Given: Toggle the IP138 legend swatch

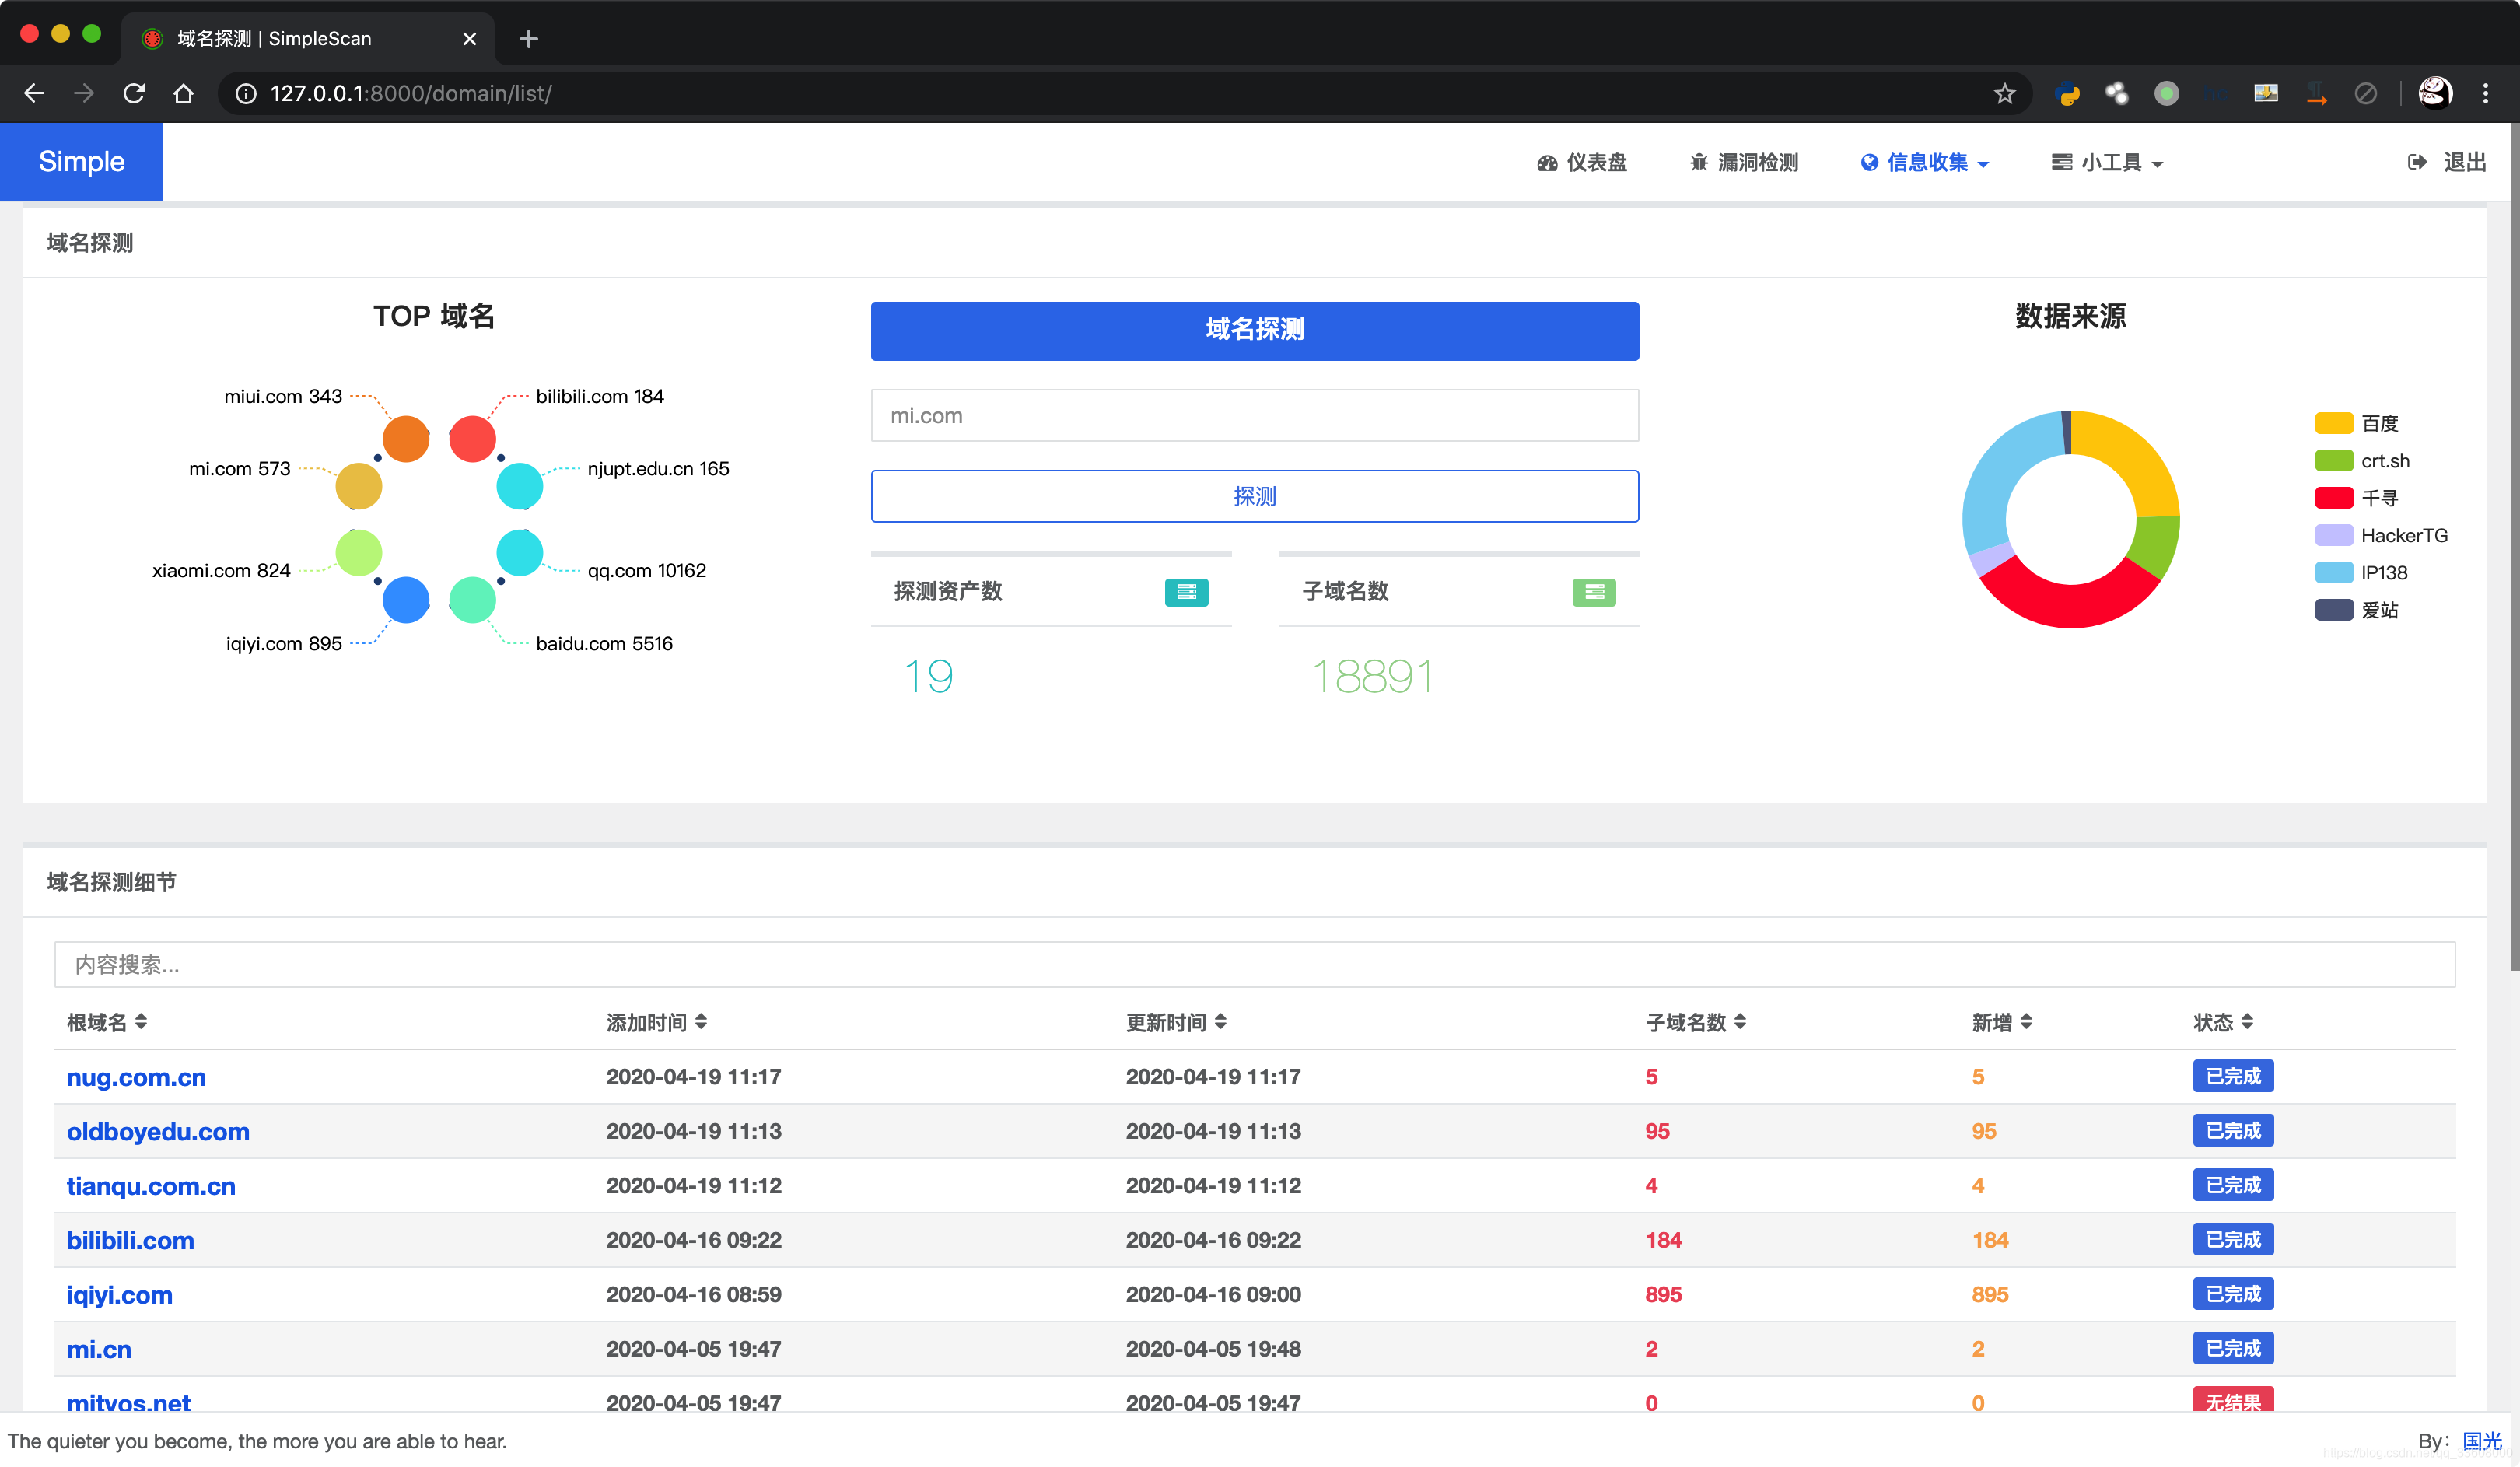Looking at the screenshot, I should (x=2333, y=572).
